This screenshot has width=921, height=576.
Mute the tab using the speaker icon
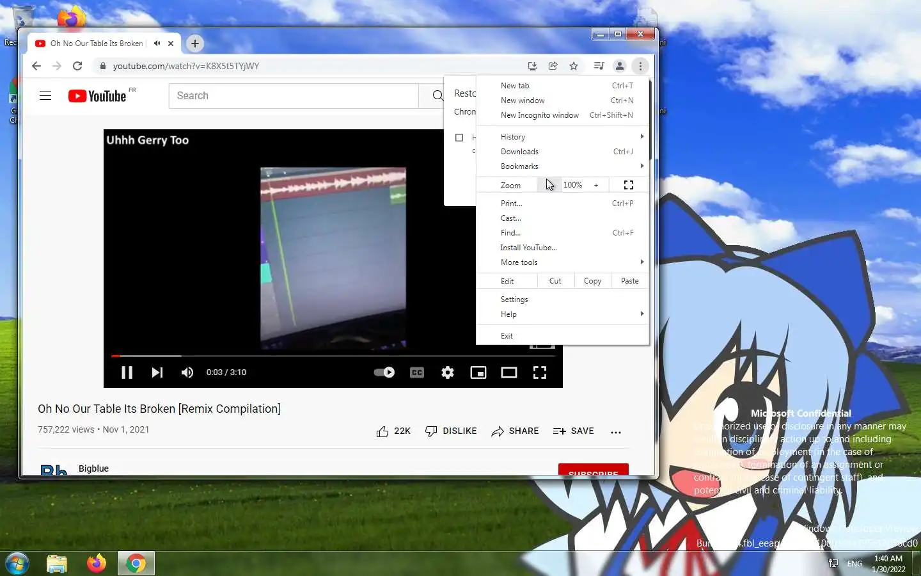click(157, 44)
